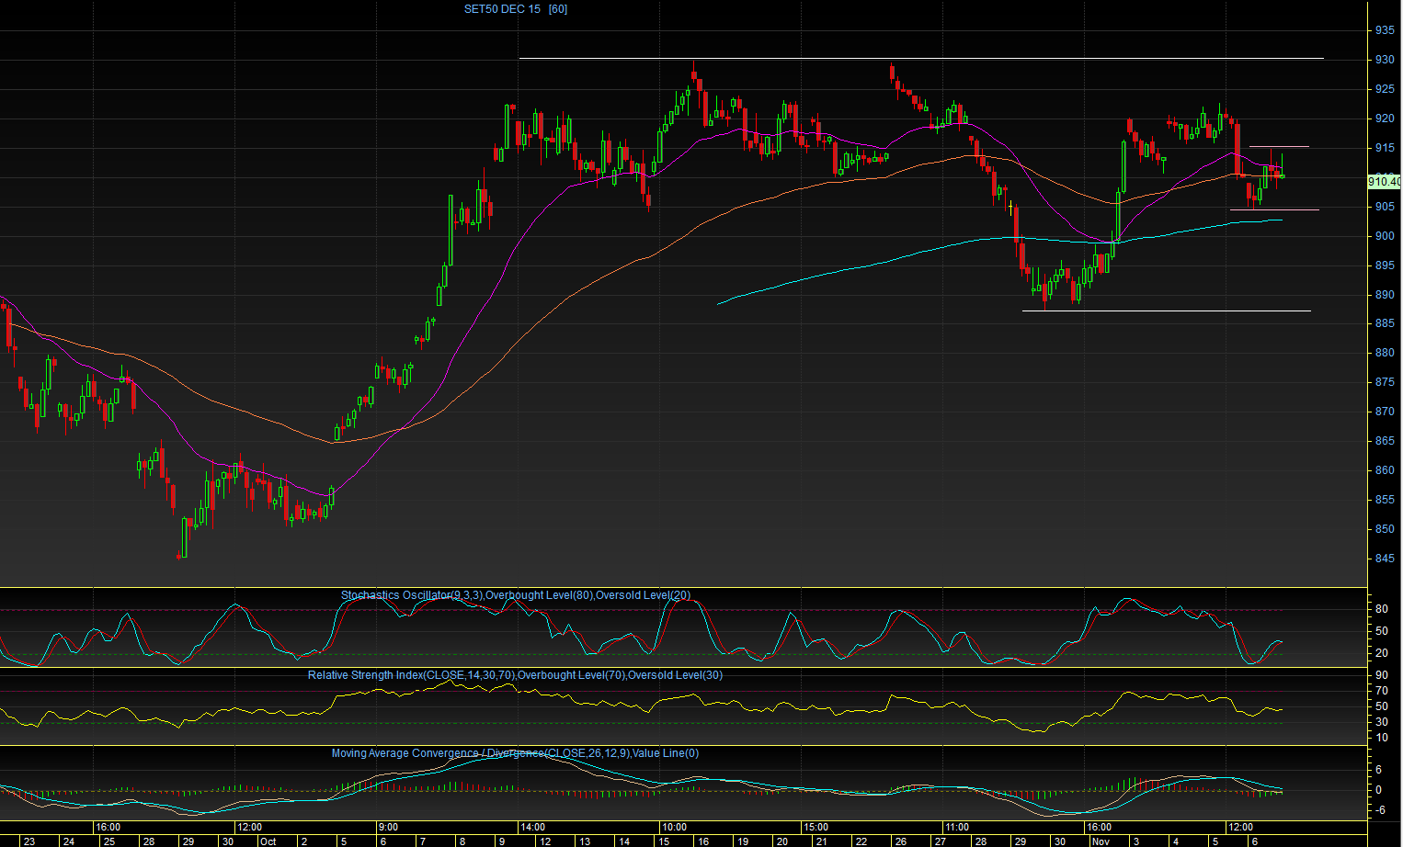Click the 860 price axis label
This screenshot has height=847, width=1403.
[1385, 470]
